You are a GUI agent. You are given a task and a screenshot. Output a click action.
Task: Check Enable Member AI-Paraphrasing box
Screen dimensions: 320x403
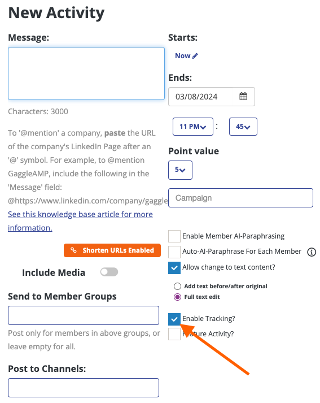coord(174,236)
